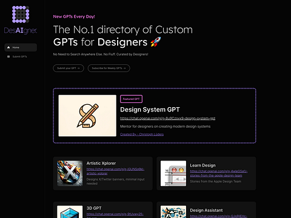Click the Featured GPT badge

pos(131,99)
